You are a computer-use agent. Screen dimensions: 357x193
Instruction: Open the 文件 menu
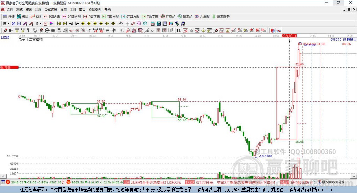[10, 9]
